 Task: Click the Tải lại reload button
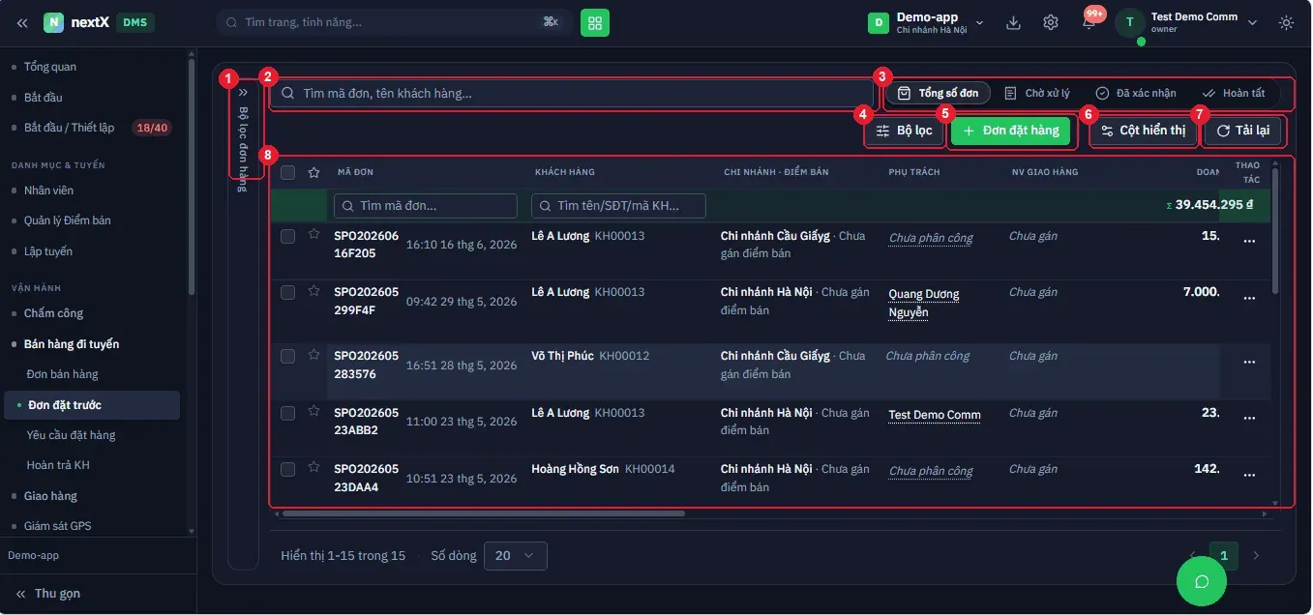click(1243, 131)
